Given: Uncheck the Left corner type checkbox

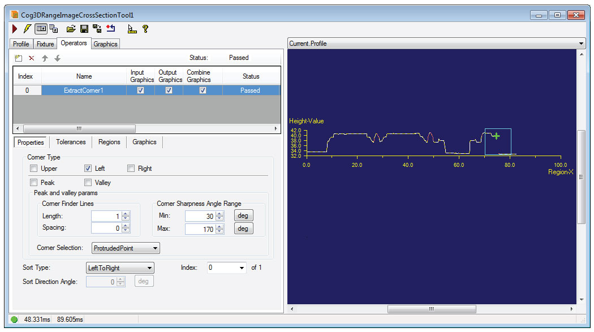Looking at the screenshot, I should click(x=88, y=168).
